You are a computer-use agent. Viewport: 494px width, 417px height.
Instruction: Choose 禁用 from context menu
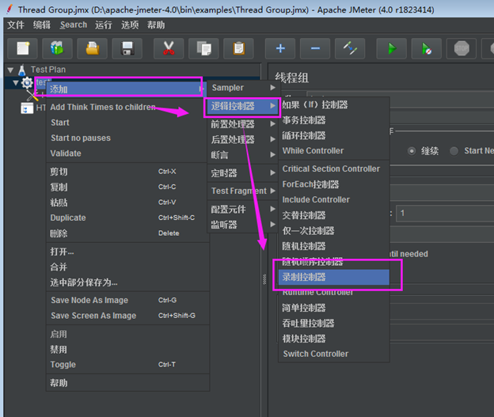[x=128, y=350]
